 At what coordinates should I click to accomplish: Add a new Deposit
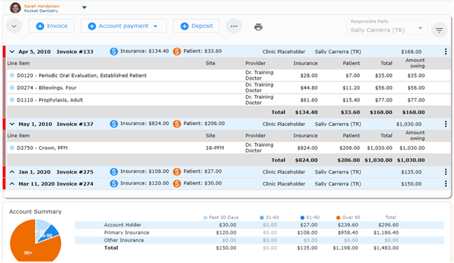coord(196,26)
